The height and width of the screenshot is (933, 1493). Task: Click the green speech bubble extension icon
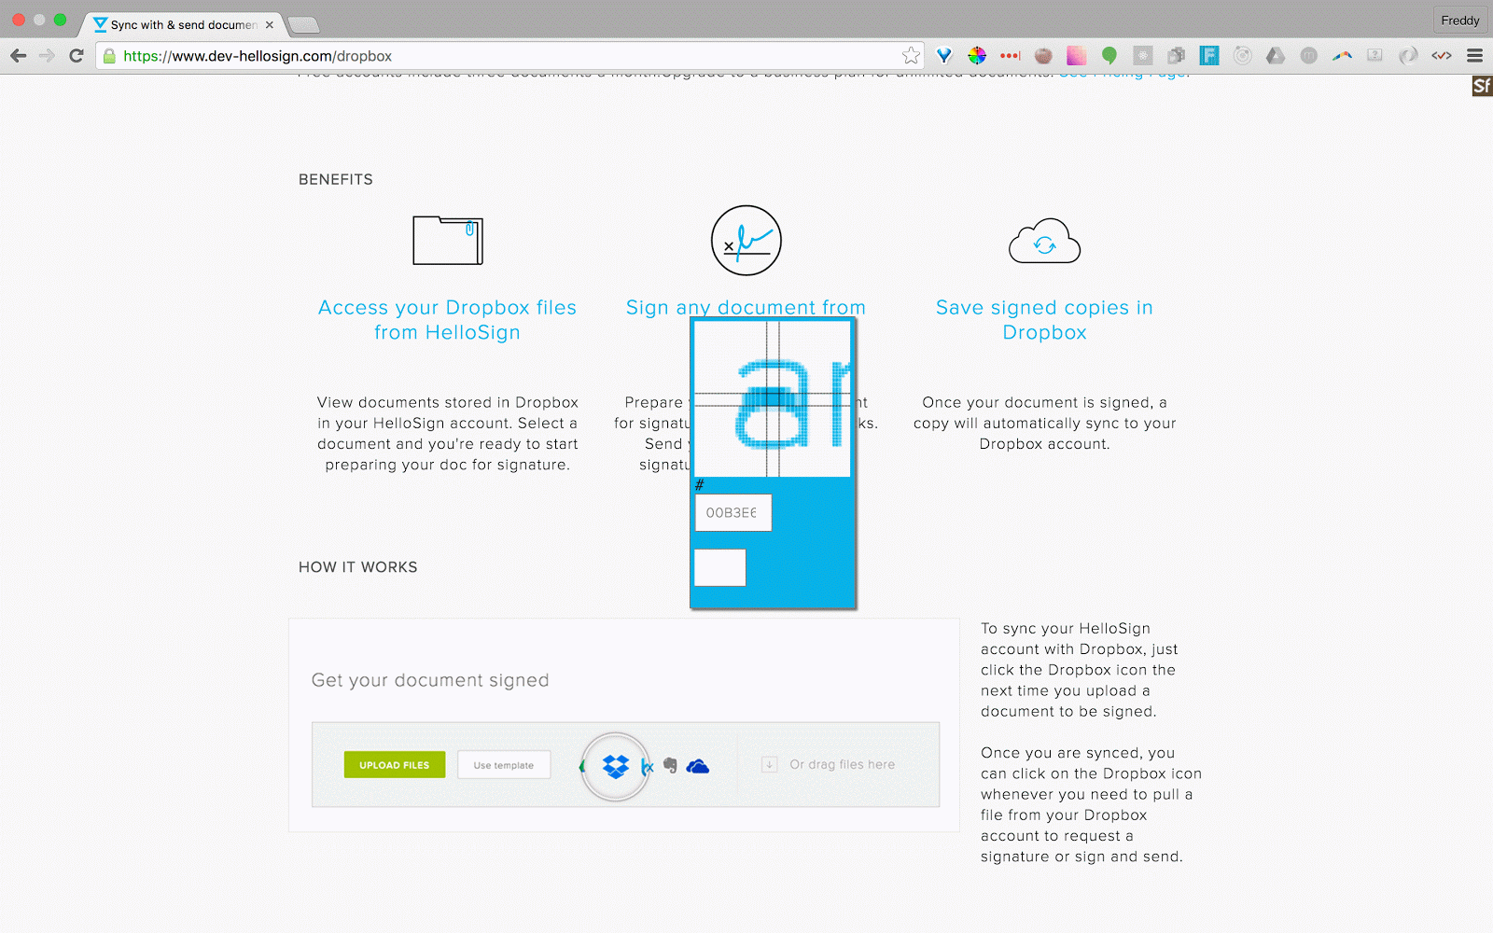point(1109,55)
